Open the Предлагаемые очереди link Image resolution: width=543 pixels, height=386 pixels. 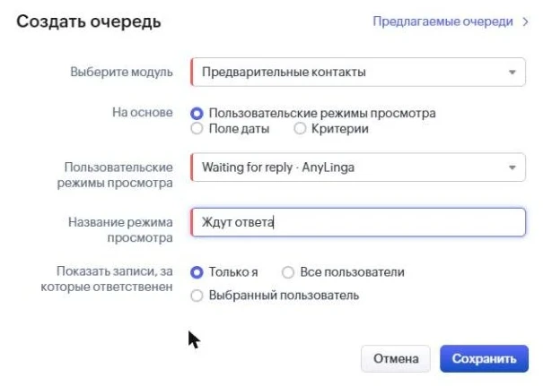click(x=442, y=21)
